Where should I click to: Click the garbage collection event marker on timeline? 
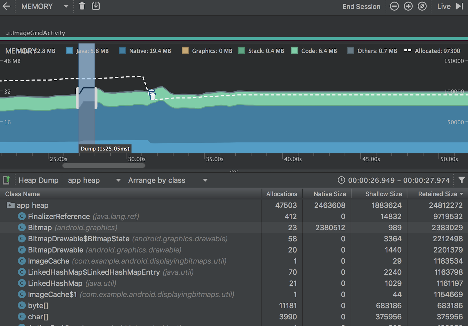(152, 95)
